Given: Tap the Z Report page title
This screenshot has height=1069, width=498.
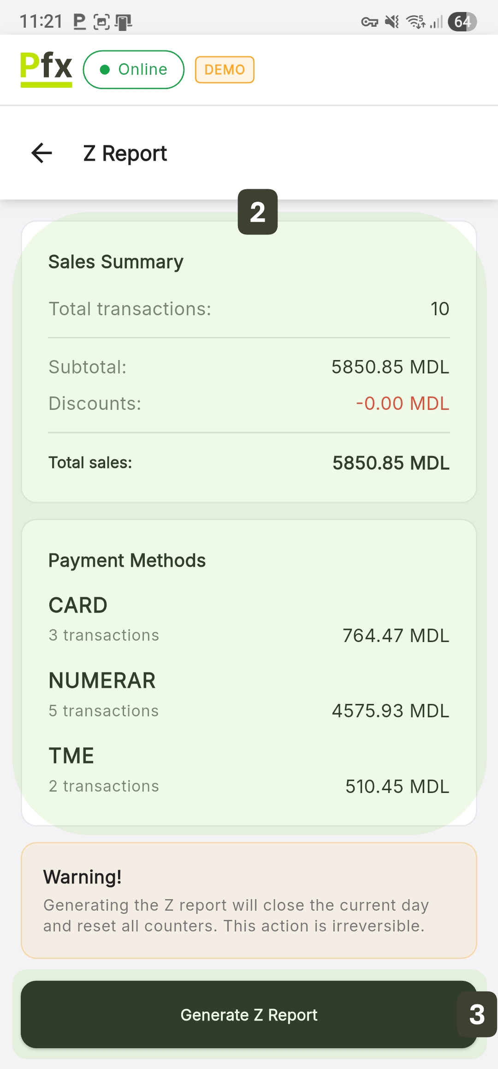Looking at the screenshot, I should [125, 154].
